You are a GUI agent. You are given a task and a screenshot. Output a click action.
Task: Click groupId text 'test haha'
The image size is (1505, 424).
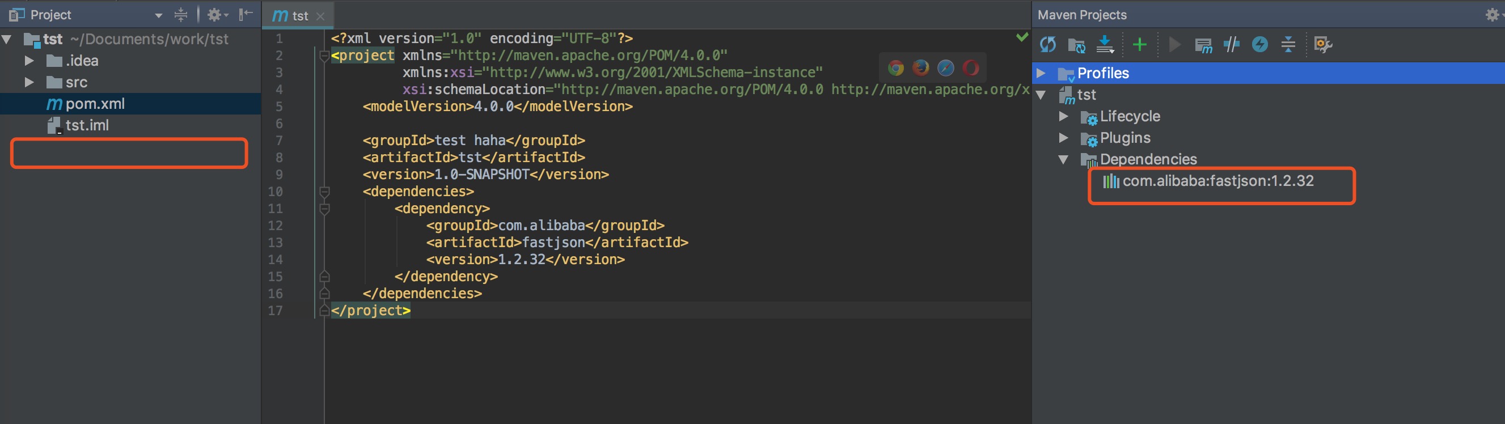tap(470, 140)
